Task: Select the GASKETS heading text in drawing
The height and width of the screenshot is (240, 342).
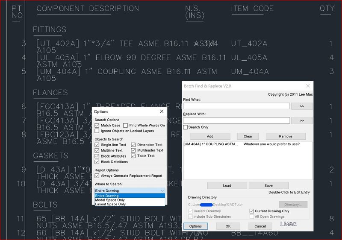Action: tap(50, 156)
